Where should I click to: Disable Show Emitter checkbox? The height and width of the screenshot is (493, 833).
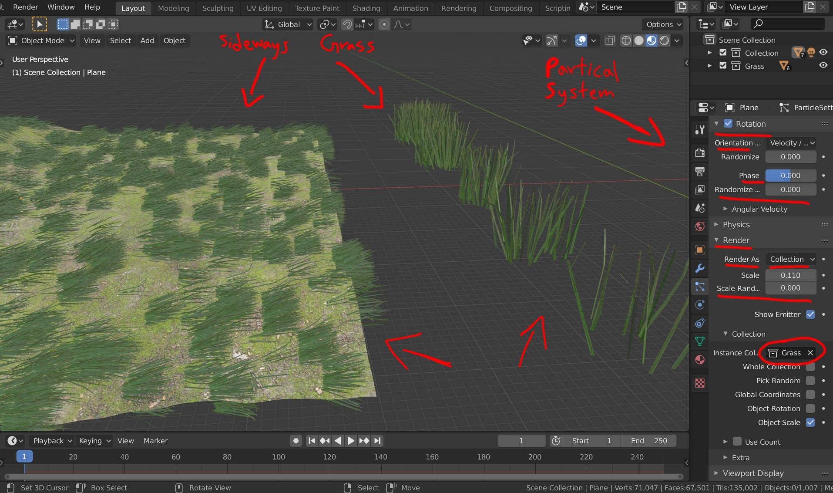coord(810,314)
